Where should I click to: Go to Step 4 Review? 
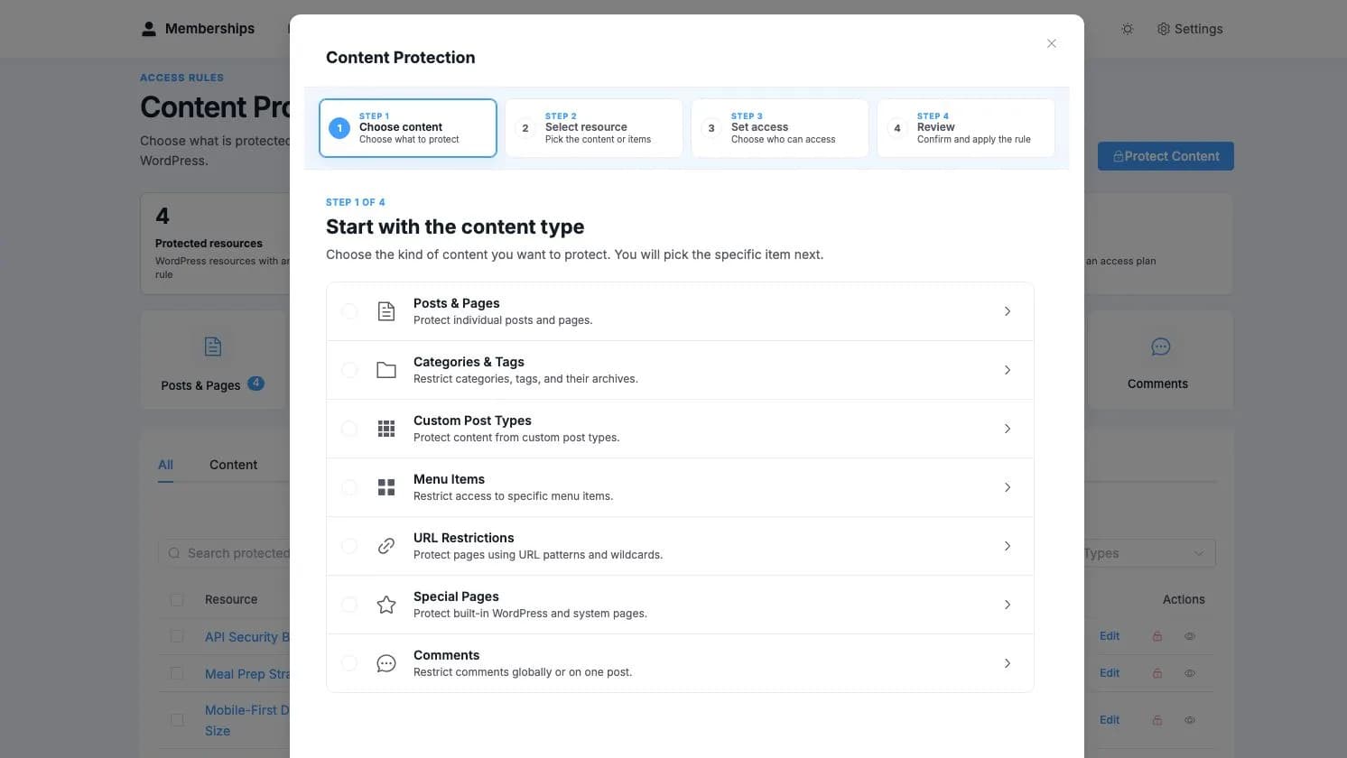[966, 128]
